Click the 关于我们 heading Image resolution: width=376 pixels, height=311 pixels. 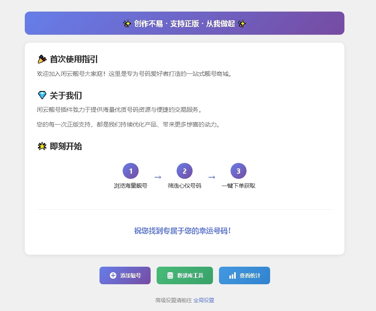pyautogui.click(x=66, y=95)
